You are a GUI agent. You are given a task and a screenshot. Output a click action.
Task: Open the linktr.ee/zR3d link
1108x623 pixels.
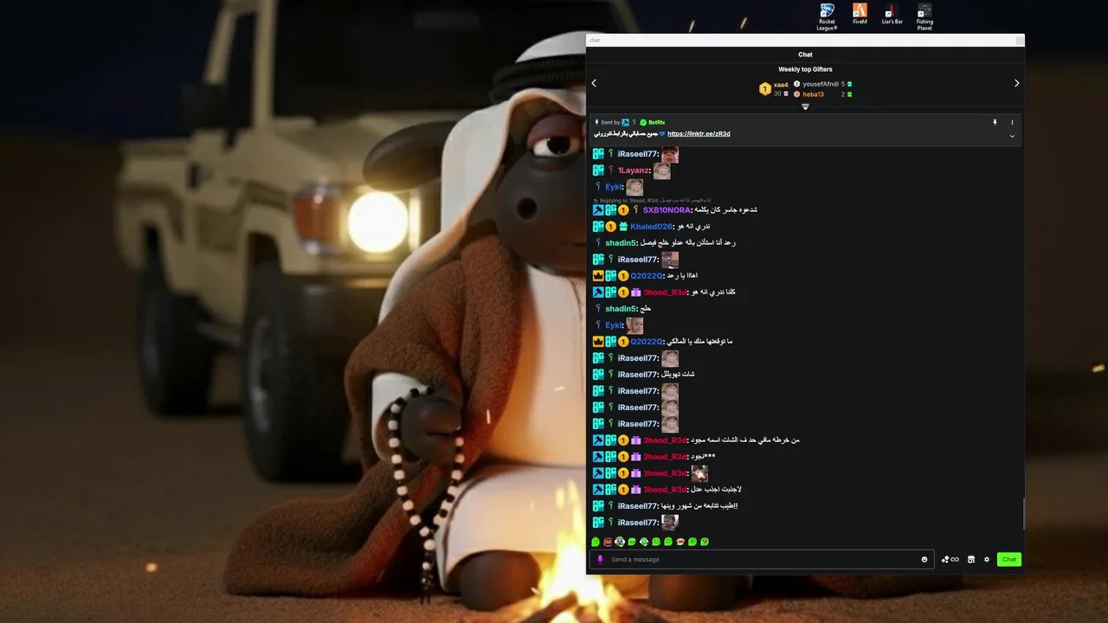[699, 134]
